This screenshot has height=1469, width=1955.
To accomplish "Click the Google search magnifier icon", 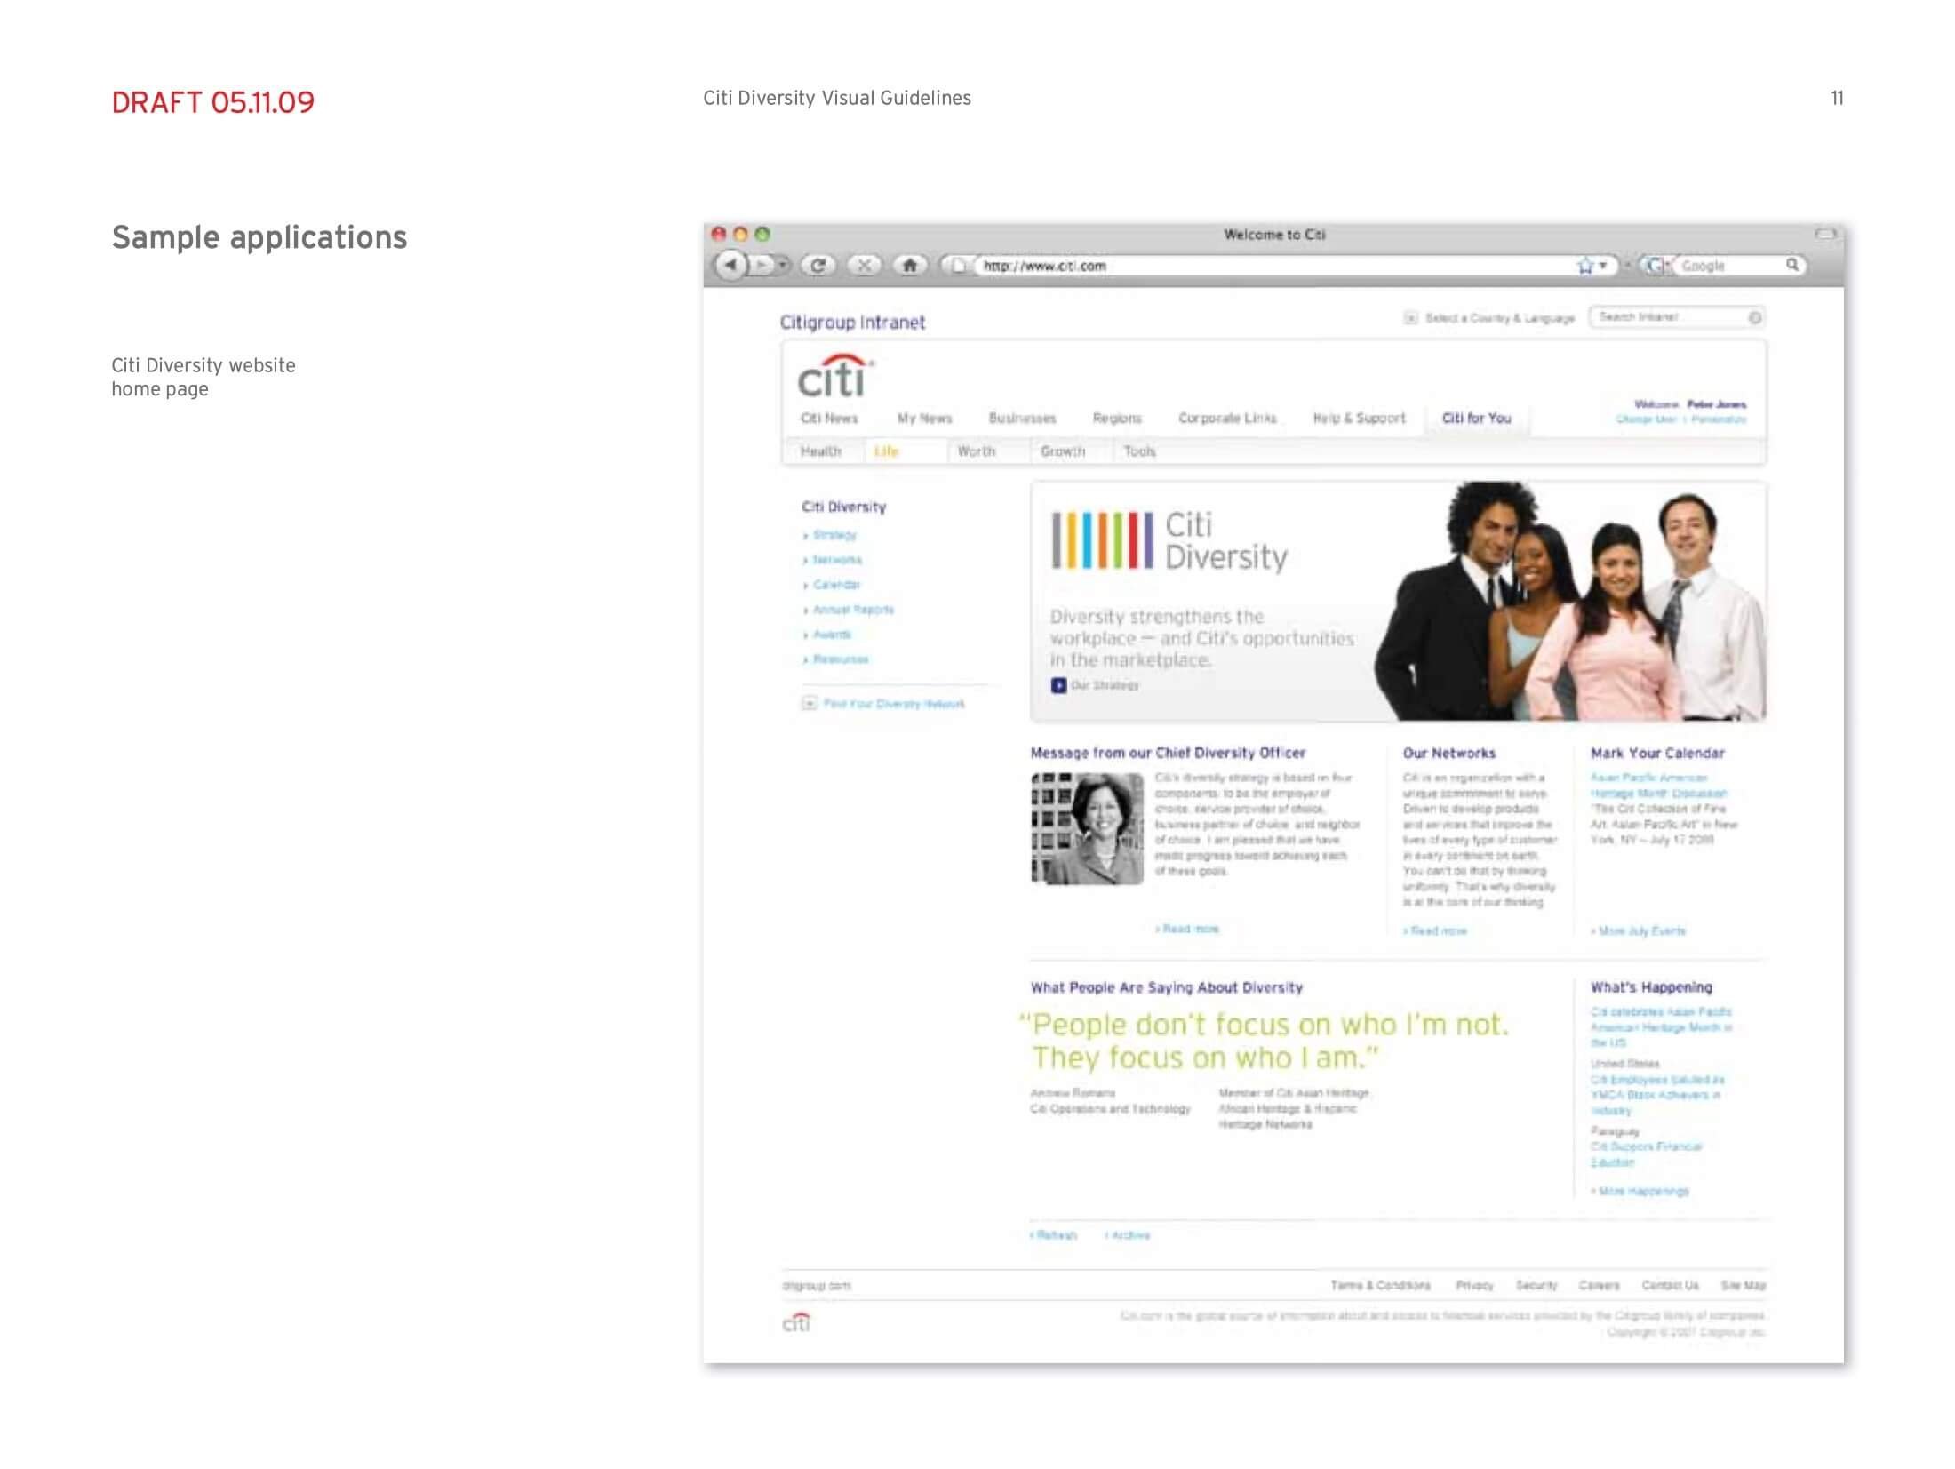I will tap(1792, 265).
